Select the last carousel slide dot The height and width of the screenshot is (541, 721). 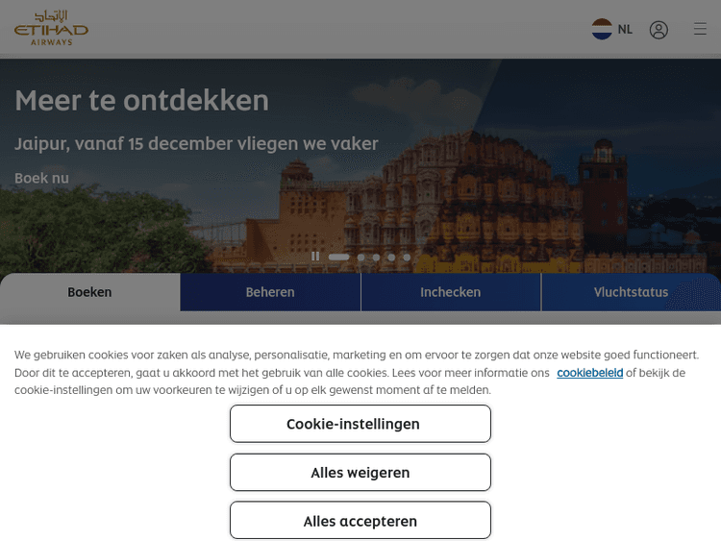[x=407, y=258]
